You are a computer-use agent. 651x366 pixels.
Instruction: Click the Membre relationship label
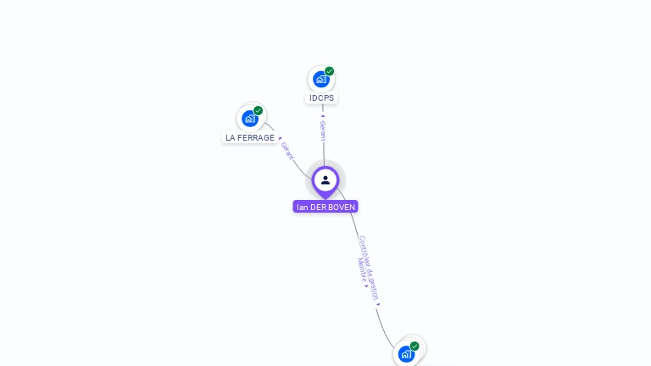362,269
